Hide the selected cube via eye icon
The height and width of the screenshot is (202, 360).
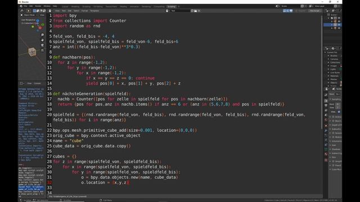(x=339, y=25)
